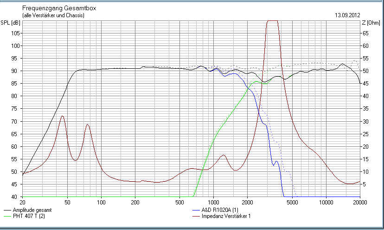This screenshot has width=384, height=230.
Task: Click the 'Frequenzgang Gesamtbox' chart title
Action: click(x=59, y=8)
